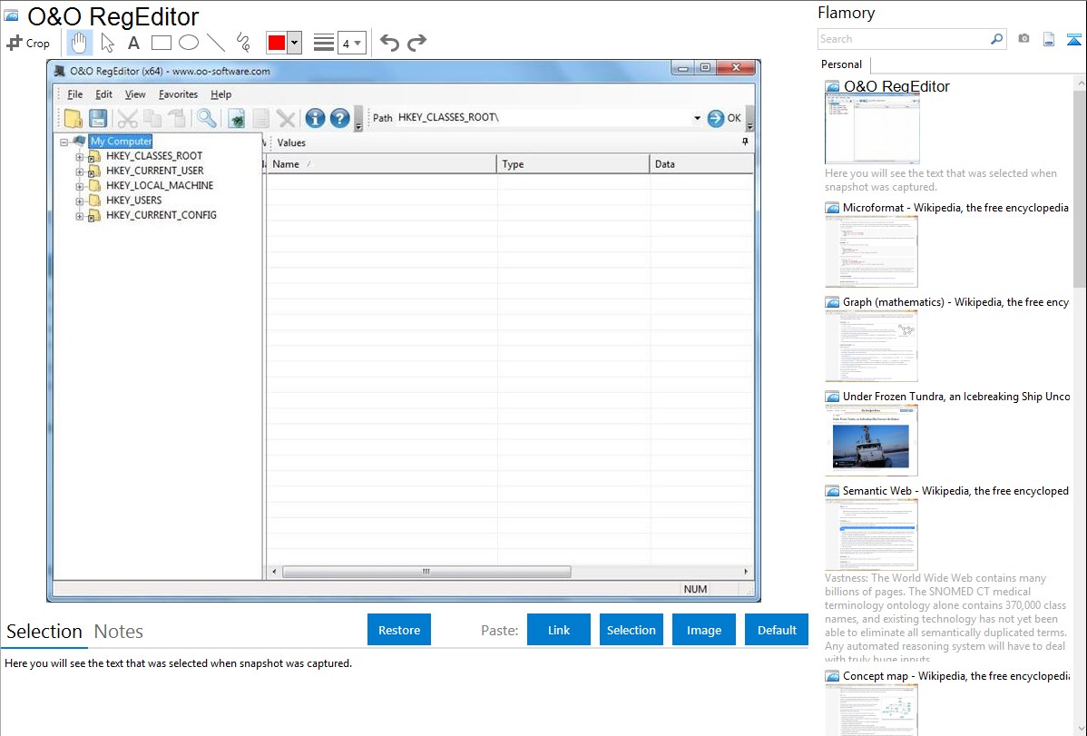The image size is (1087, 736).
Task: Select the freehand scribble tool
Action: coord(243,43)
